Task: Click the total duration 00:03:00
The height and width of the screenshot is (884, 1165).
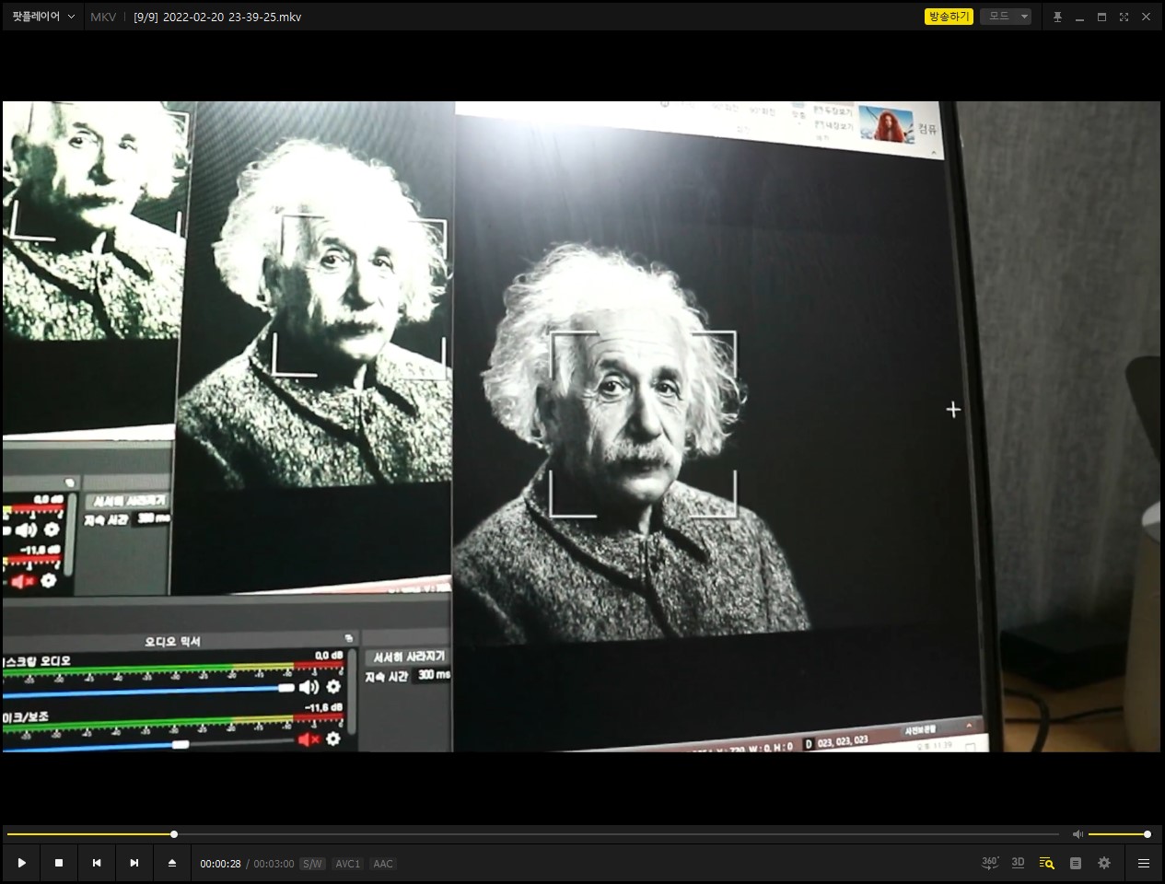Action: (x=274, y=864)
